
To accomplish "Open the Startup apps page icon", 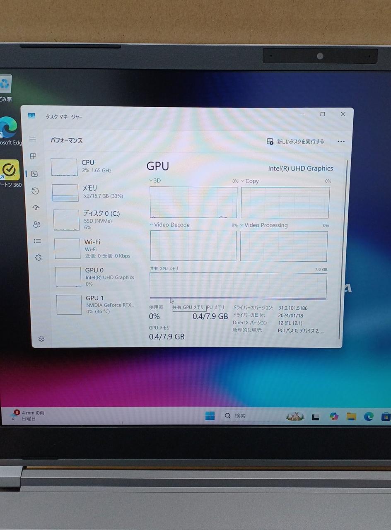I will point(36,207).
